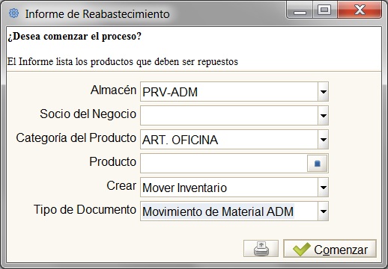
Task: Click the Movimiento de Material ADM field
Action: coord(229,211)
